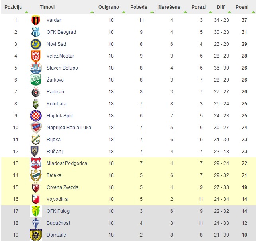Click the OFK Futog green-yellow crest

pyautogui.click(x=36, y=211)
